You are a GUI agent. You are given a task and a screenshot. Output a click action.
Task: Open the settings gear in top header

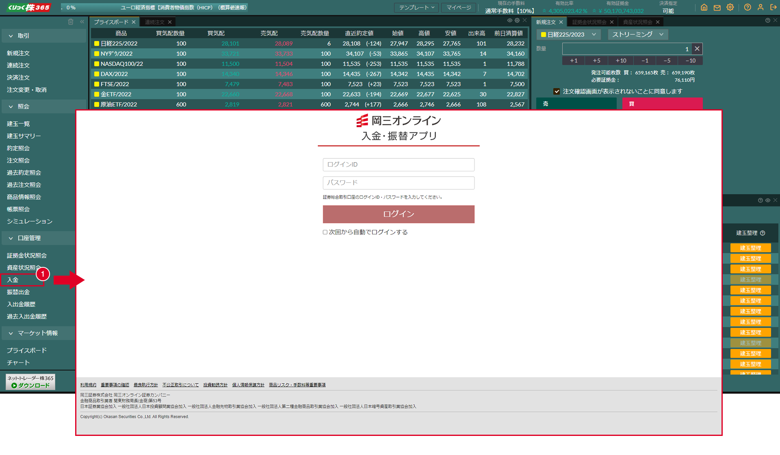tap(730, 7)
